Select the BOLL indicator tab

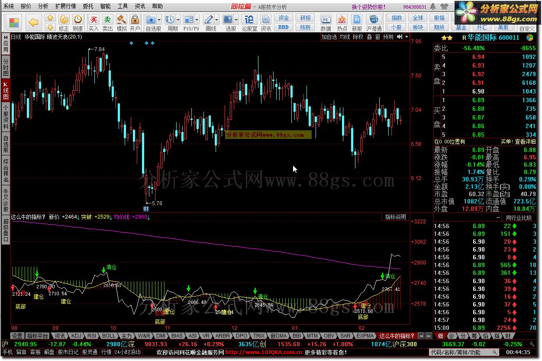pyautogui.click(x=109, y=336)
